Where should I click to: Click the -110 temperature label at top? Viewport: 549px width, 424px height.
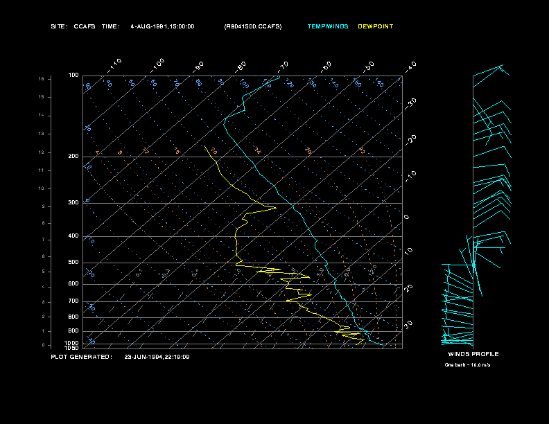[x=115, y=64]
